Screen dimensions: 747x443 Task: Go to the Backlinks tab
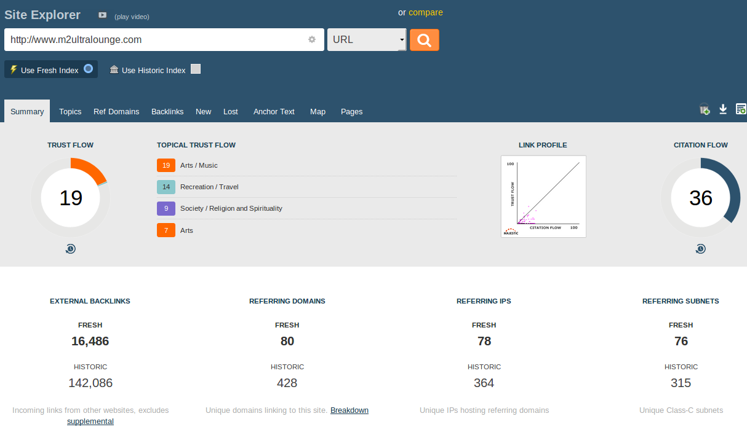[x=167, y=111]
